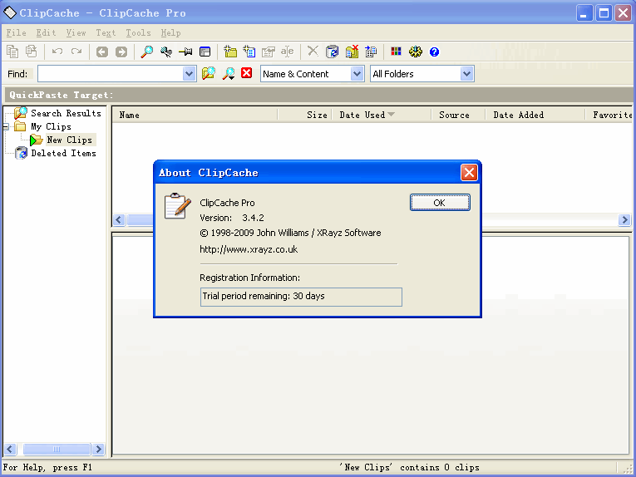Open the Edit menu
The height and width of the screenshot is (477, 636).
tap(46, 33)
